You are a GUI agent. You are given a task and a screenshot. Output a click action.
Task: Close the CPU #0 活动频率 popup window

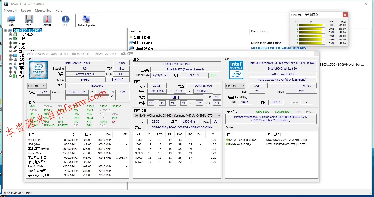point(345,15)
